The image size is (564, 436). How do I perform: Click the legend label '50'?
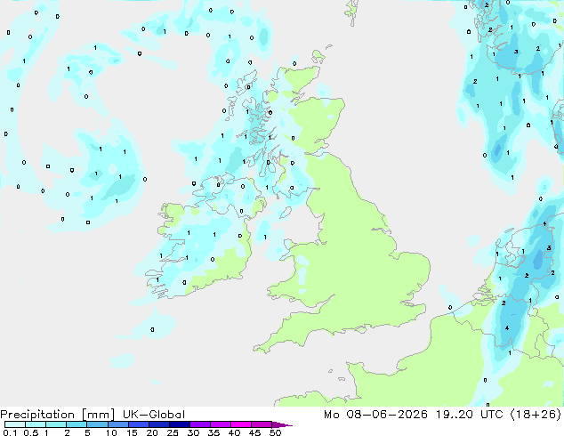[275, 432]
